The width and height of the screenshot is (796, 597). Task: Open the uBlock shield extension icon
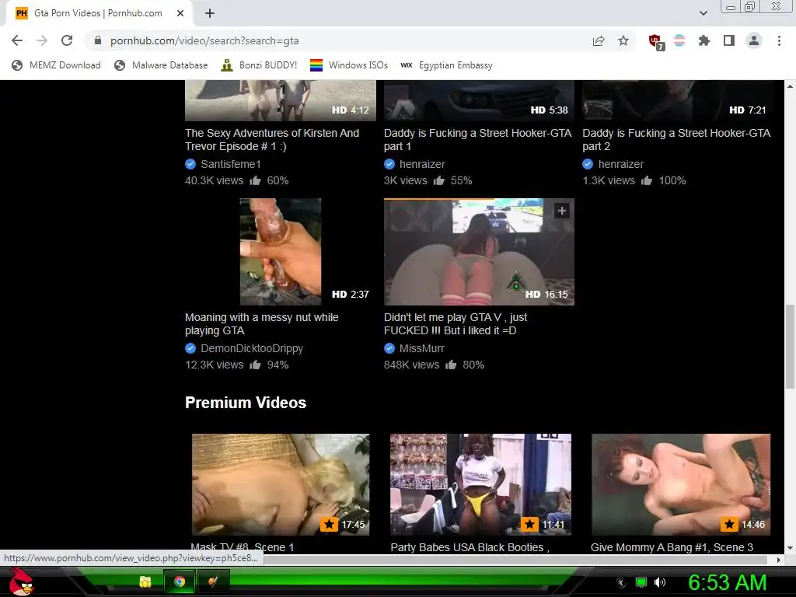click(x=655, y=41)
